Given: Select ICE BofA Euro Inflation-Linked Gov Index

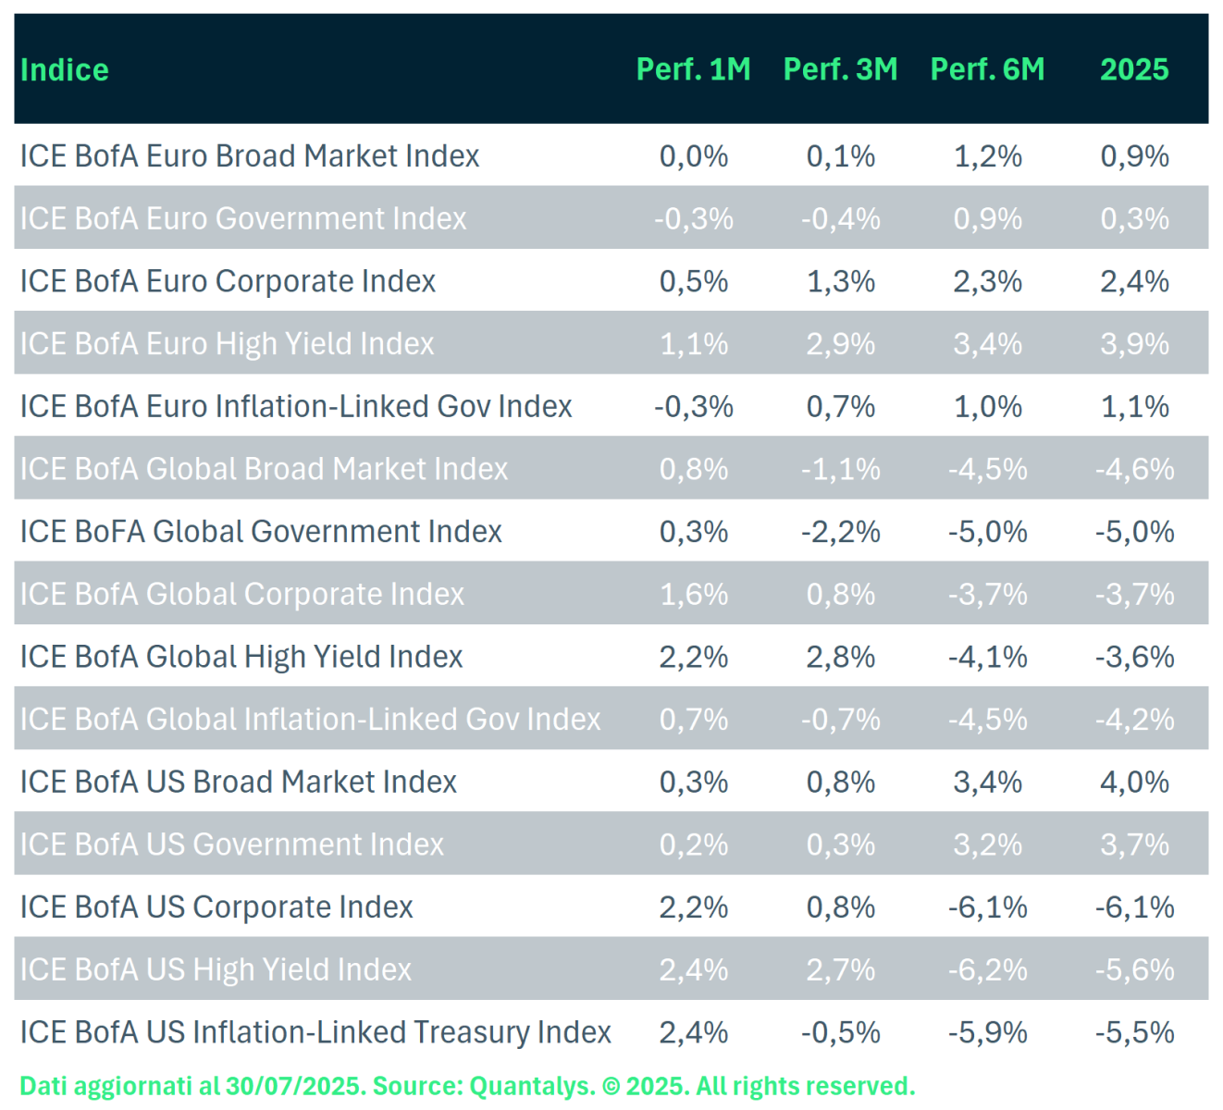Looking at the screenshot, I should click(x=296, y=407).
